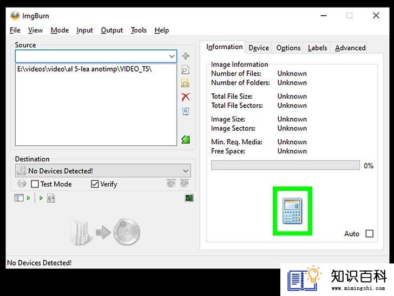Open the View menu

coord(35,30)
